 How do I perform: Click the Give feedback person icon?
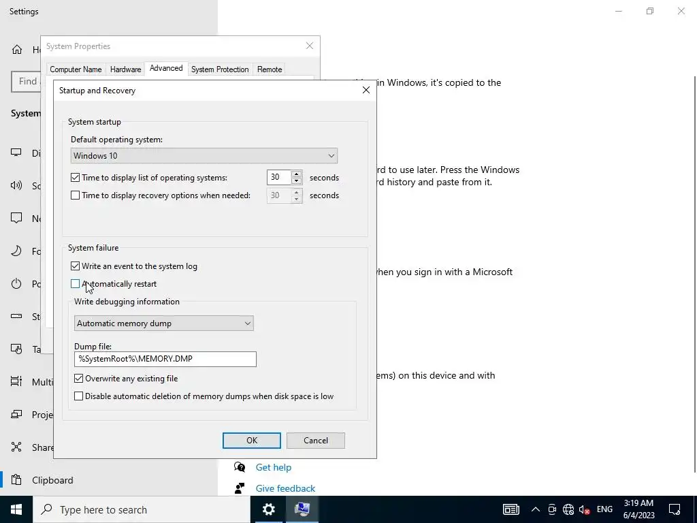coord(240,488)
